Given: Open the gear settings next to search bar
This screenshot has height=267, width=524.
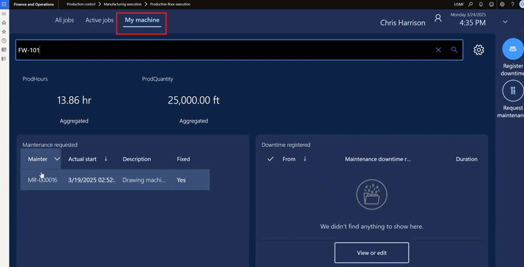Looking at the screenshot, I should coord(478,50).
